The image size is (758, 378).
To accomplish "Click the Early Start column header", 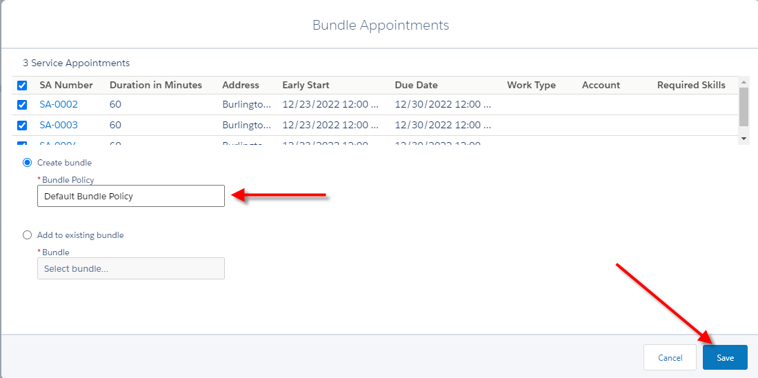I will coord(306,86).
